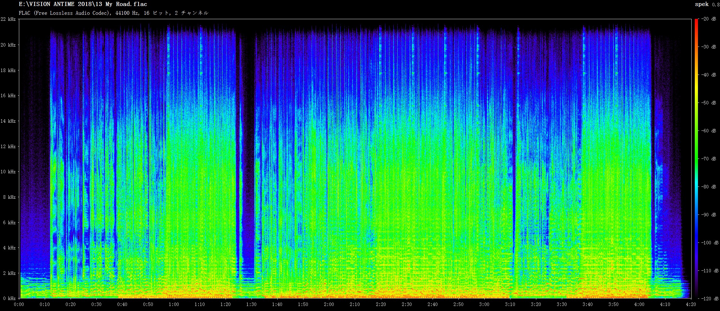Click the dB color gradient legend bar
The image size is (720, 311).
(696, 158)
